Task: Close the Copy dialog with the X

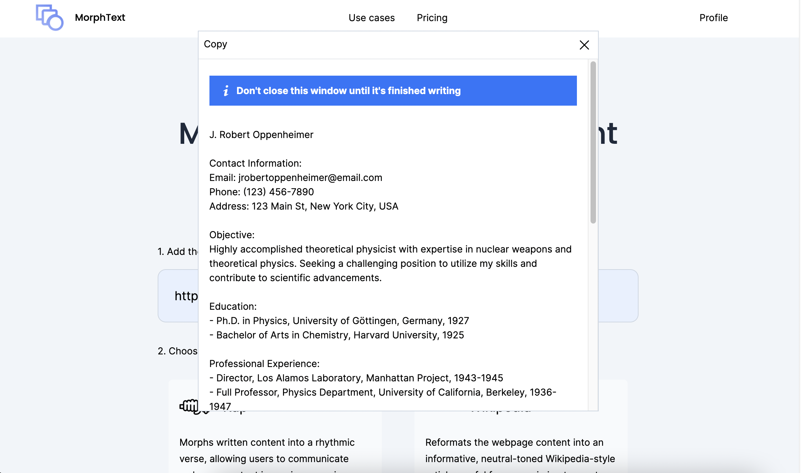Action: pyautogui.click(x=584, y=45)
